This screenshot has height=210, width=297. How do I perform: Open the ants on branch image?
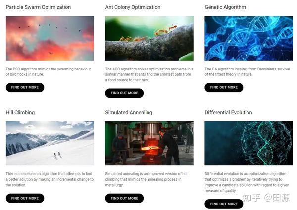pyautogui.click(x=149, y=38)
